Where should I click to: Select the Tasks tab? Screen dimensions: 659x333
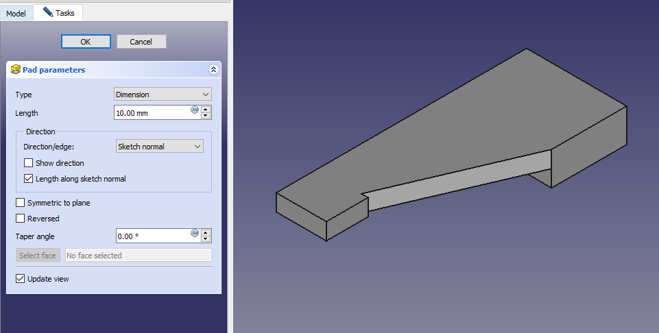58,12
